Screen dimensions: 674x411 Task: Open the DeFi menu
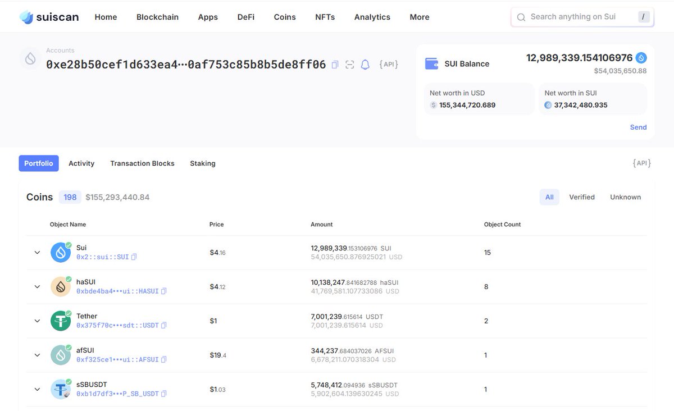[246, 17]
